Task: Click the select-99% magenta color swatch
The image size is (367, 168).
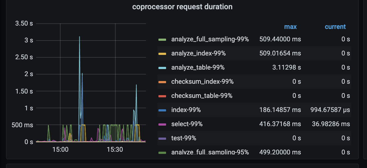Action: point(162,124)
